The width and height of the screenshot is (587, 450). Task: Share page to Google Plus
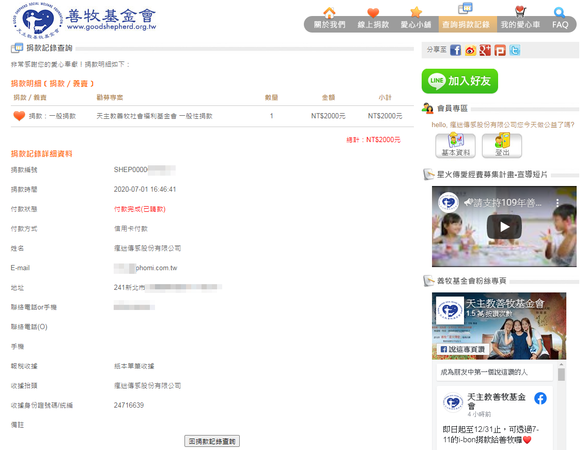pyautogui.click(x=485, y=50)
